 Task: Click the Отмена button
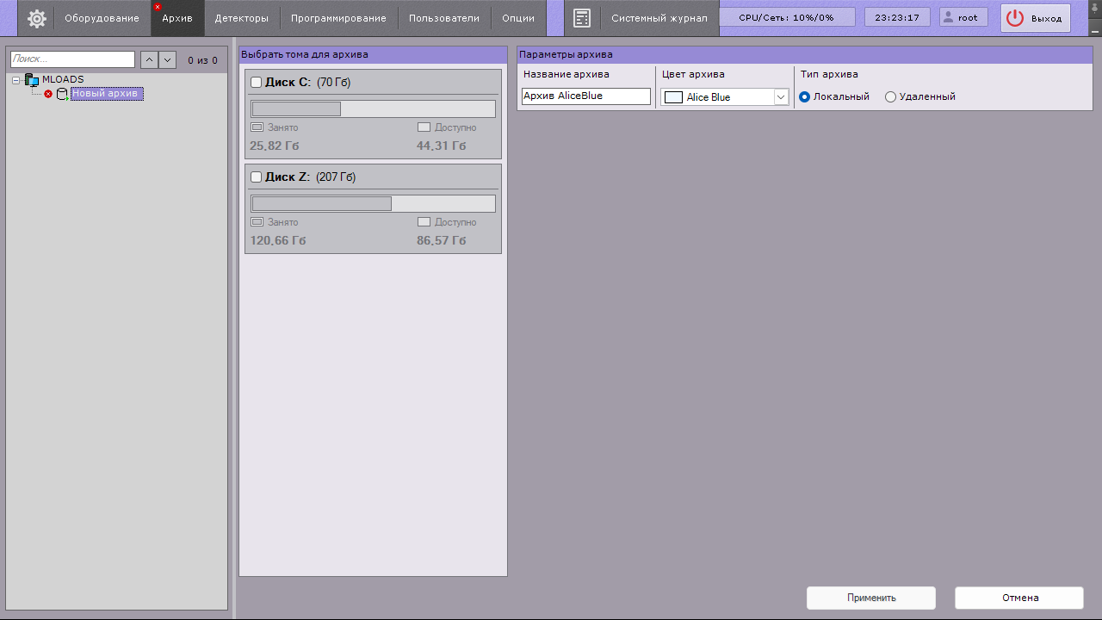point(1019,598)
